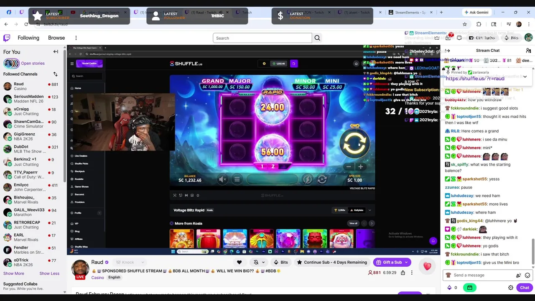Expand the notification bell dropdown arrow
535x301 pixels.
[x=263, y=263]
